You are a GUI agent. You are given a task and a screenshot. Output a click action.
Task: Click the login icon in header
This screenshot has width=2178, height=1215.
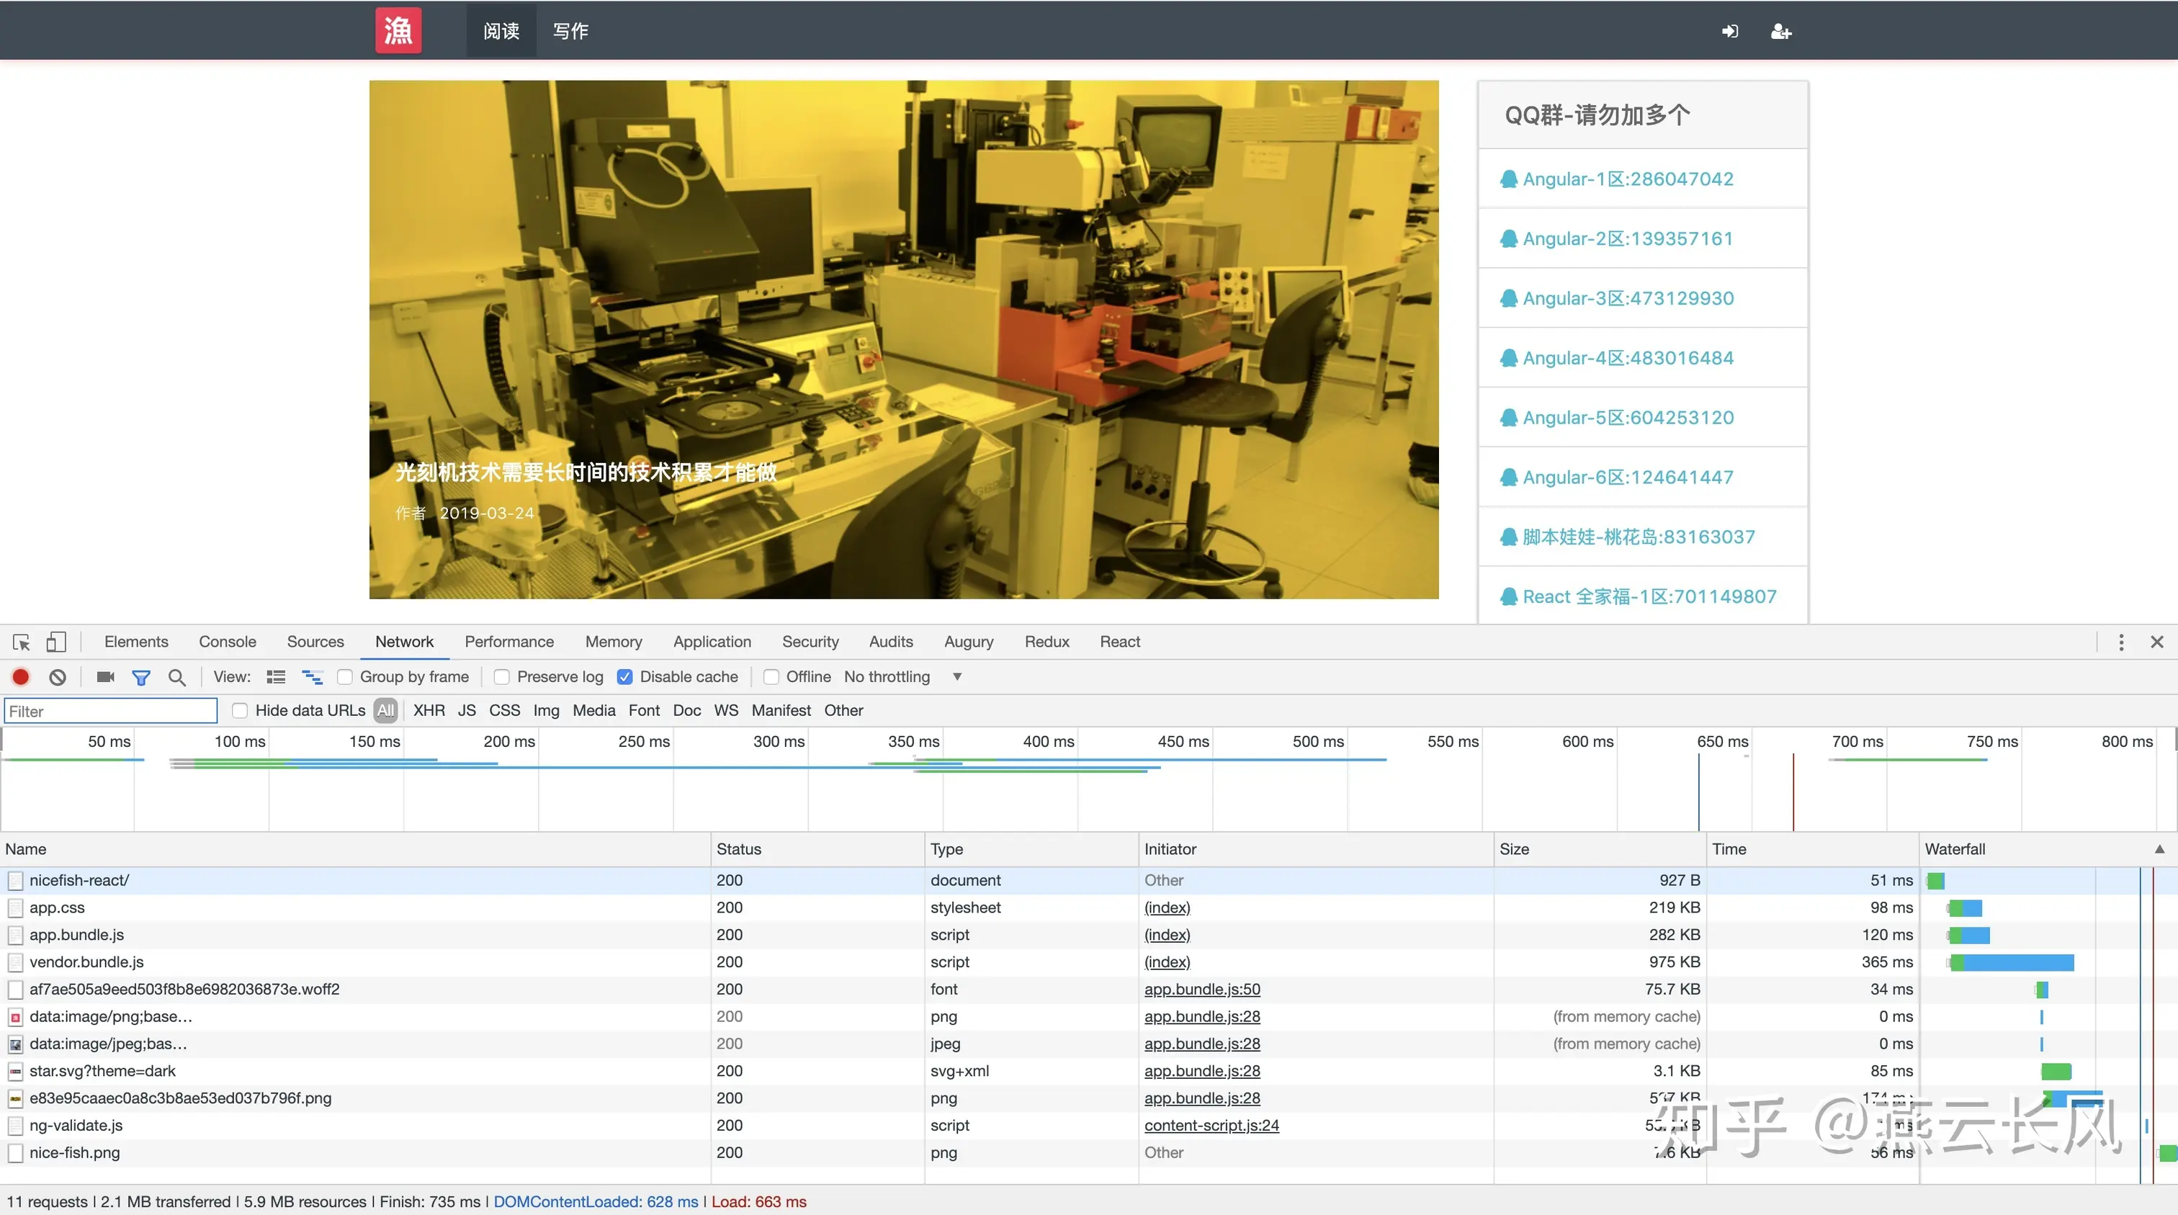point(1730,31)
